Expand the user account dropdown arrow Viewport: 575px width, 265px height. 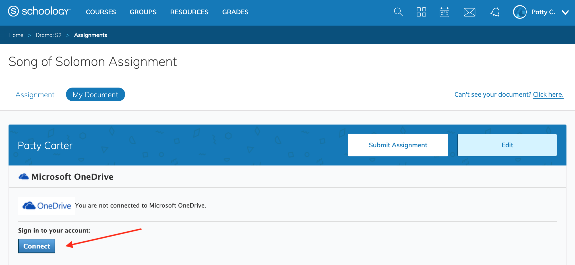pyautogui.click(x=565, y=12)
